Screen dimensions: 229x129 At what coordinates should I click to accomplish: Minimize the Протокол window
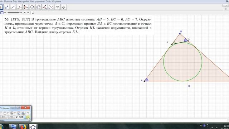(13, 107)
